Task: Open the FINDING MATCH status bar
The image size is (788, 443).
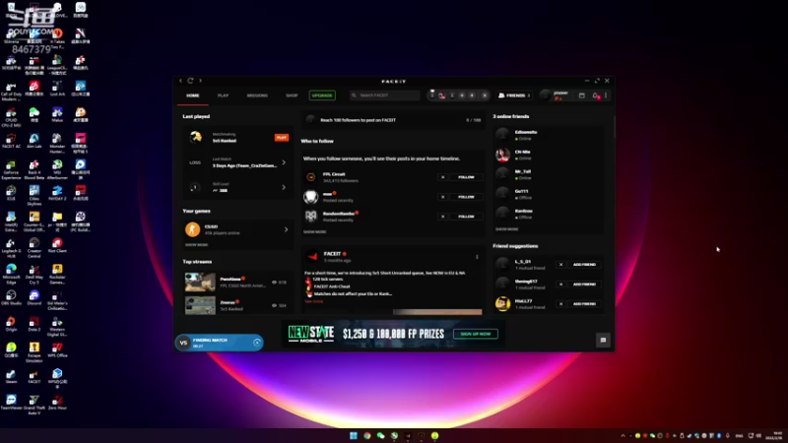Action: click(x=219, y=343)
